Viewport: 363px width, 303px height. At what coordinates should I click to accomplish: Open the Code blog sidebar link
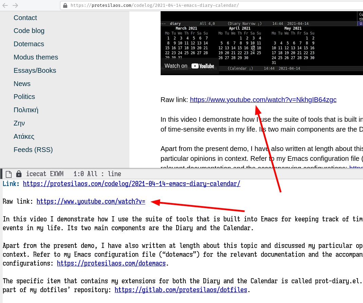(x=29, y=31)
